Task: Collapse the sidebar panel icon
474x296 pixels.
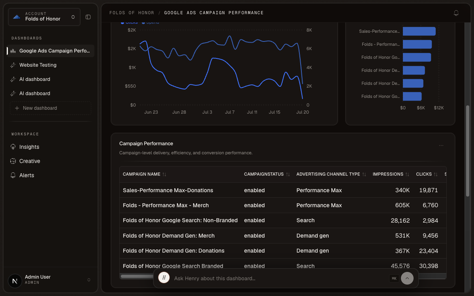Action: click(x=88, y=17)
